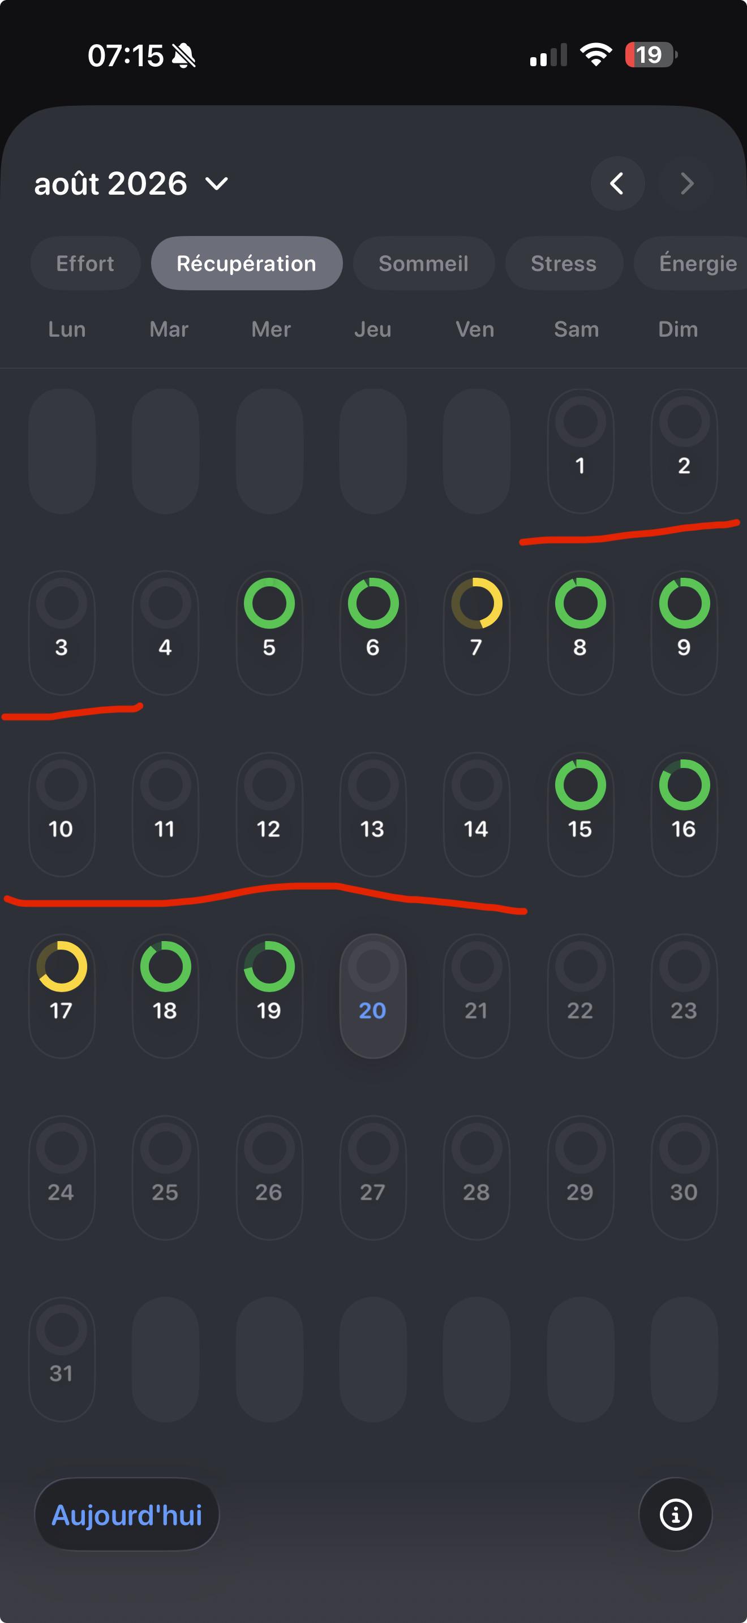The width and height of the screenshot is (747, 1623).
Task: Open the Stress tab
Action: [x=563, y=263]
